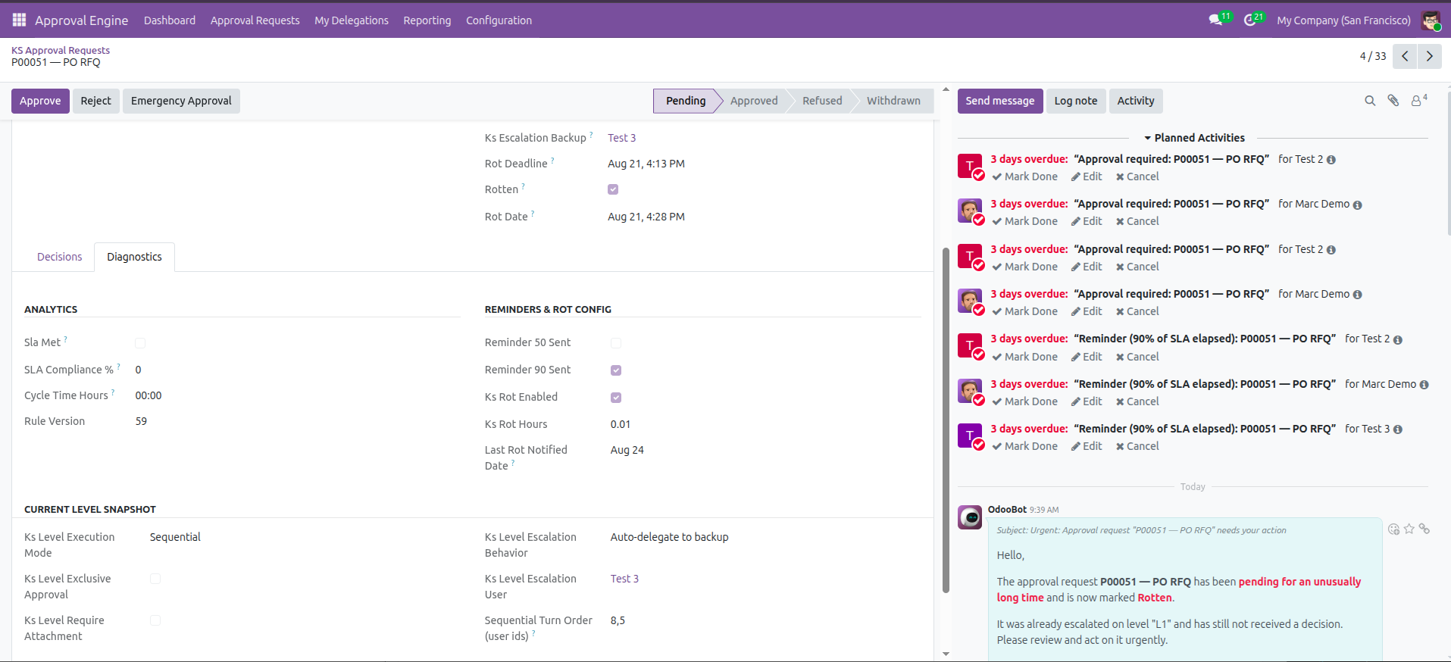This screenshot has width=1451, height=662.
Task: Toggle Reminder 50 Sent checkbox
Action: tap(616, 343)
